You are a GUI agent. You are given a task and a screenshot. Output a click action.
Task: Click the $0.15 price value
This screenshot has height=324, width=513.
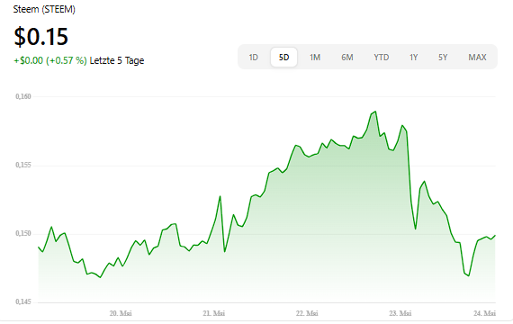[40, 36]
